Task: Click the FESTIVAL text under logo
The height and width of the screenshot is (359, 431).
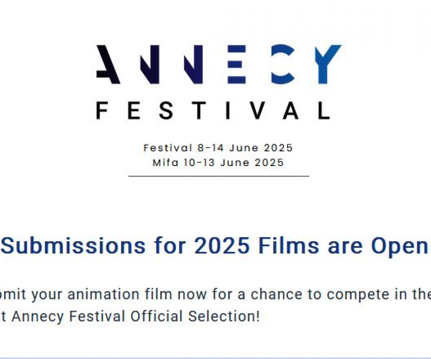Action: 213,111
